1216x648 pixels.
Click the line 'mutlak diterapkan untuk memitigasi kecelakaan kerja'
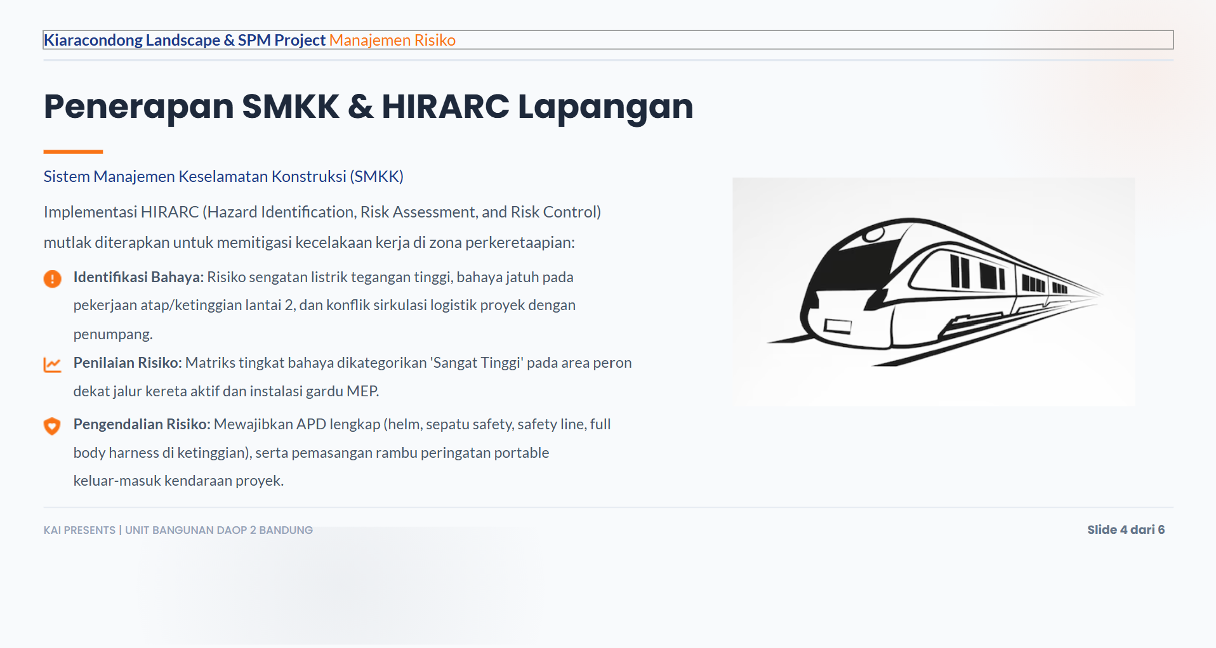309,243
